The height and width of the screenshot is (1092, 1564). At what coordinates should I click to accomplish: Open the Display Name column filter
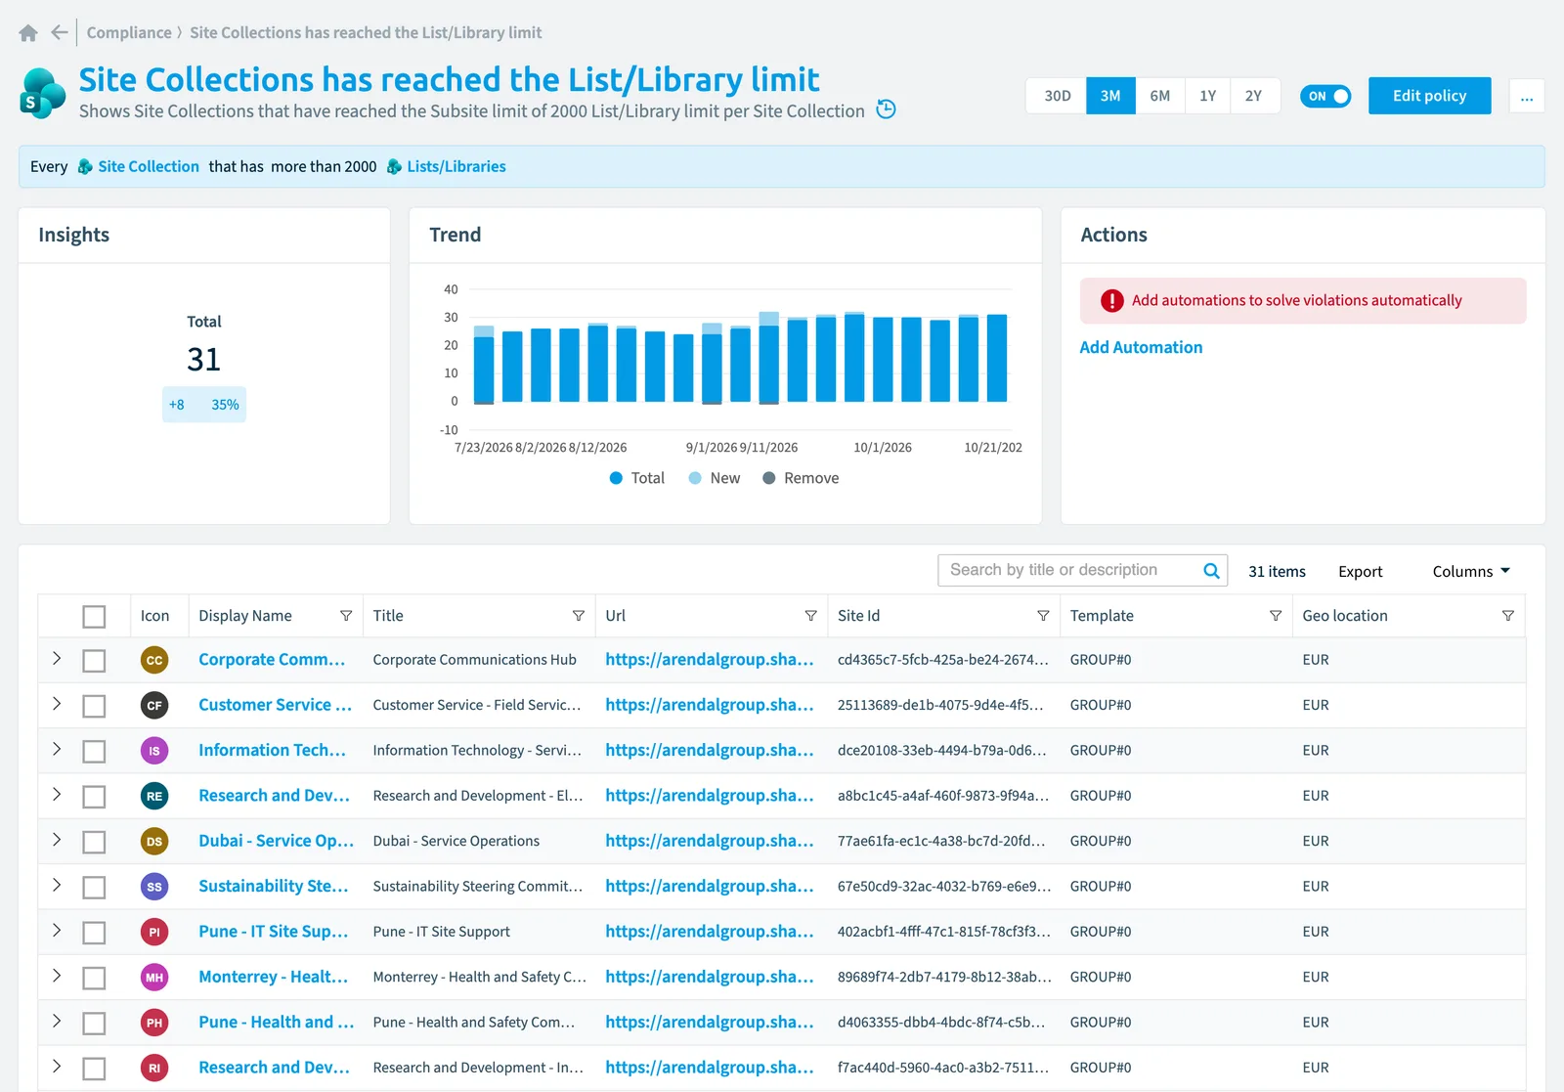click(x=346, y=616)
